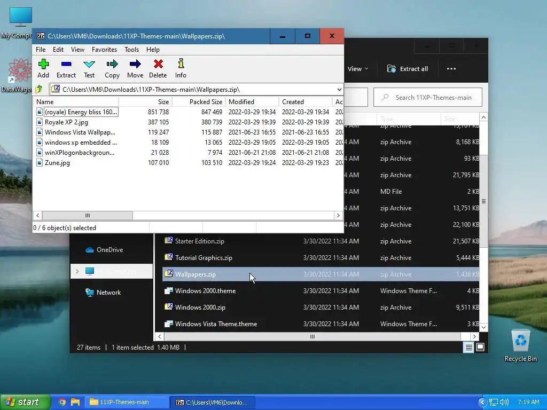Viewport: 547px width, 410px height.
Task: Click the Search 11XP-Themes-main field
Action: click(x=428, y=97)
